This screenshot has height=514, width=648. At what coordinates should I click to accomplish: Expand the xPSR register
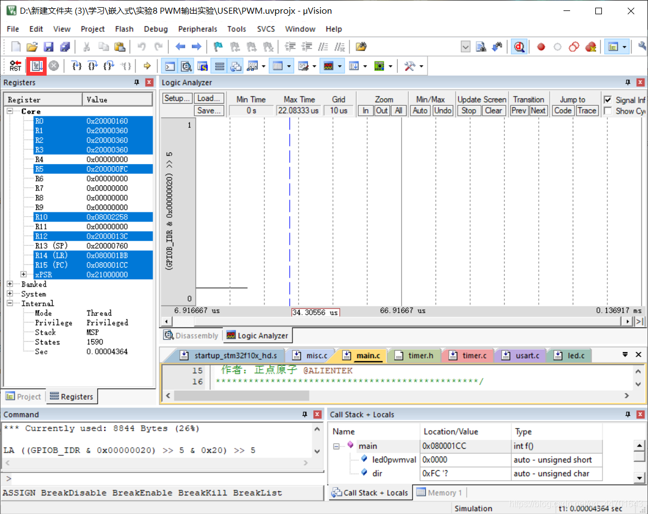click(x=24, y=274)
